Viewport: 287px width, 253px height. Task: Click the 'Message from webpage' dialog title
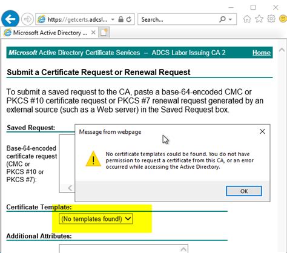click(x=110, y=132)
